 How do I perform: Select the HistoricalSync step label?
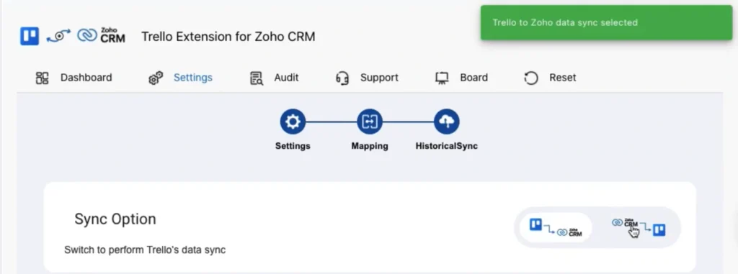click(446, 146)
